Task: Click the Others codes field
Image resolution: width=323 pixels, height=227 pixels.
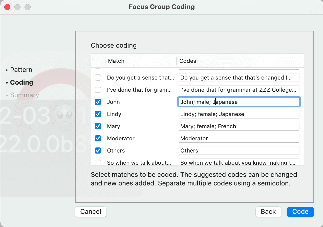Action: (239, 150)
